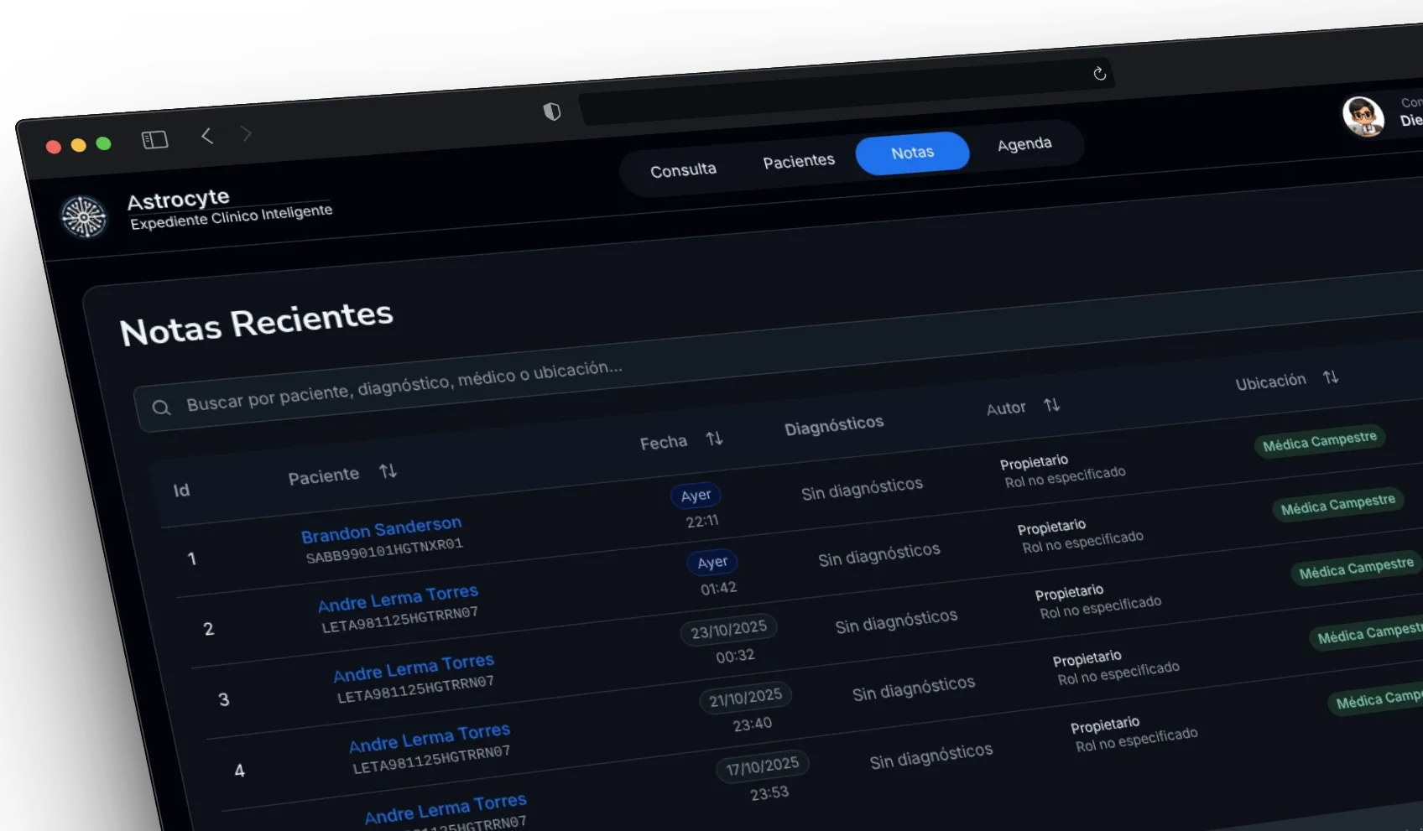Sort notes by Ubicación column
The height and width of the screenshot is (831, 1423).
[x=1330, y=377]
